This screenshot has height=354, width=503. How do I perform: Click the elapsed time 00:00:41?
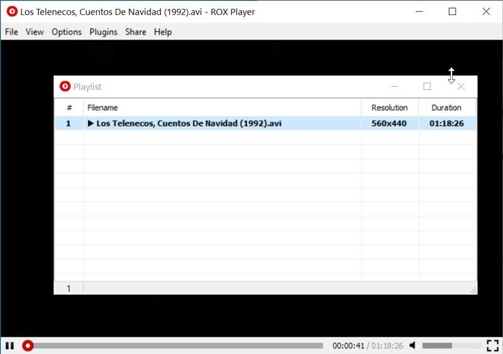[348, 346]
